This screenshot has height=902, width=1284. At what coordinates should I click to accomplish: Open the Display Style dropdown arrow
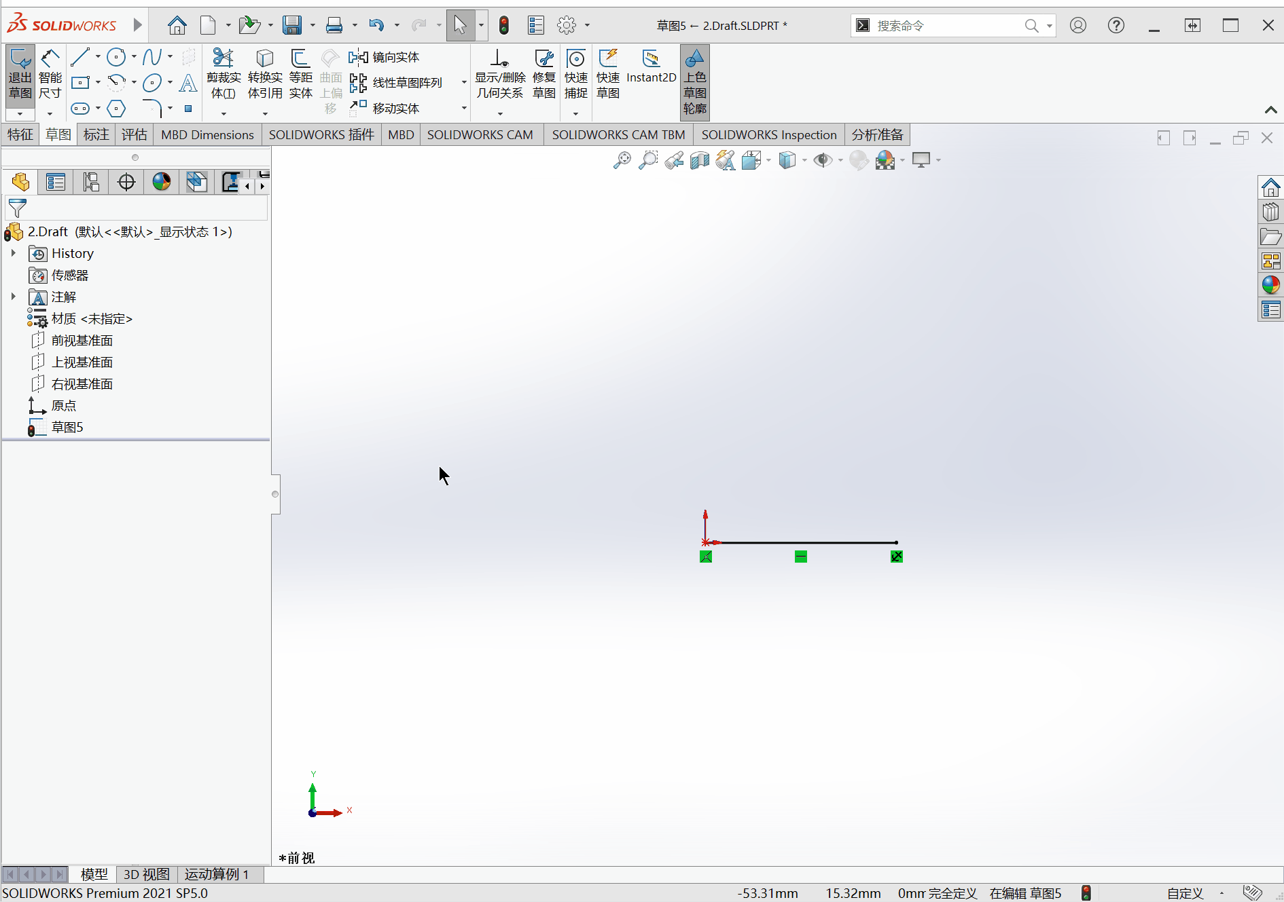[804, 160]
